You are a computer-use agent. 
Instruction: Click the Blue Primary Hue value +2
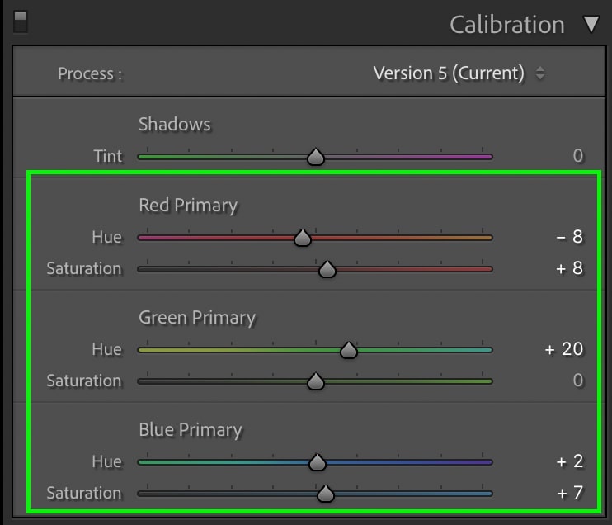(569, 462)
